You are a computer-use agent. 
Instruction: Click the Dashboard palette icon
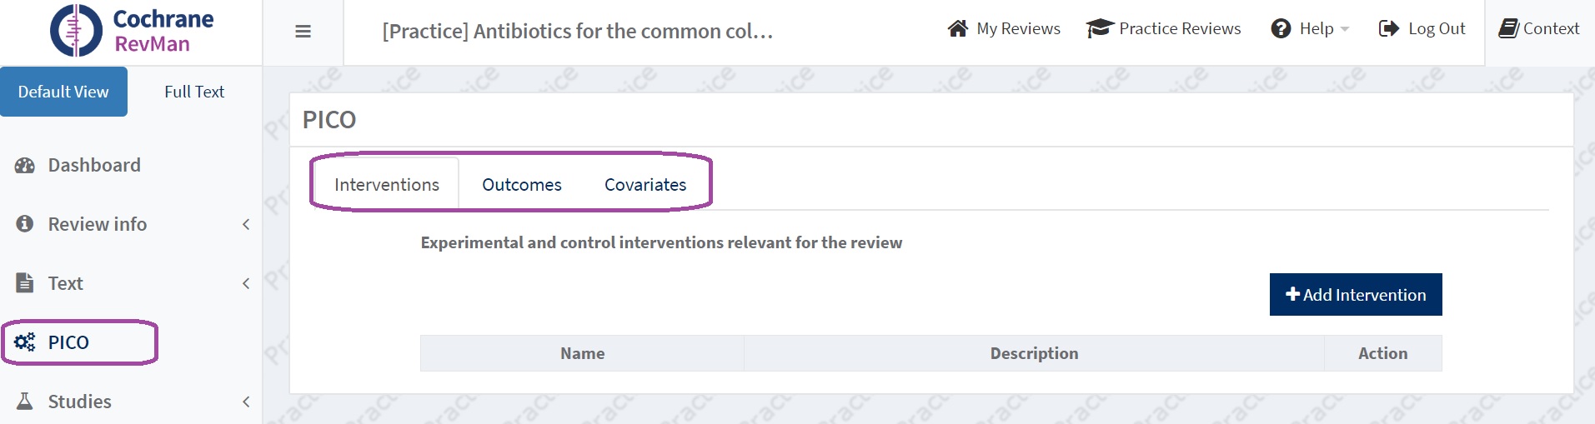coord(25,166)
